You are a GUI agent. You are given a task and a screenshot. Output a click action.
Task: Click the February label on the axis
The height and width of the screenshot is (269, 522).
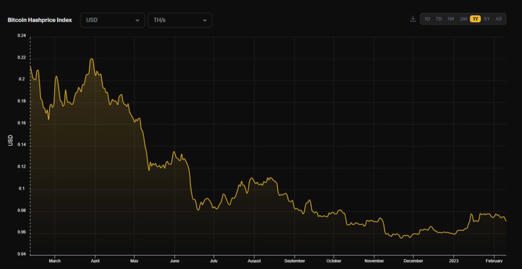click(x=494, y=261)
